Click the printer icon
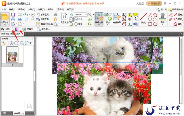184x116 pixels. [13, 19]
